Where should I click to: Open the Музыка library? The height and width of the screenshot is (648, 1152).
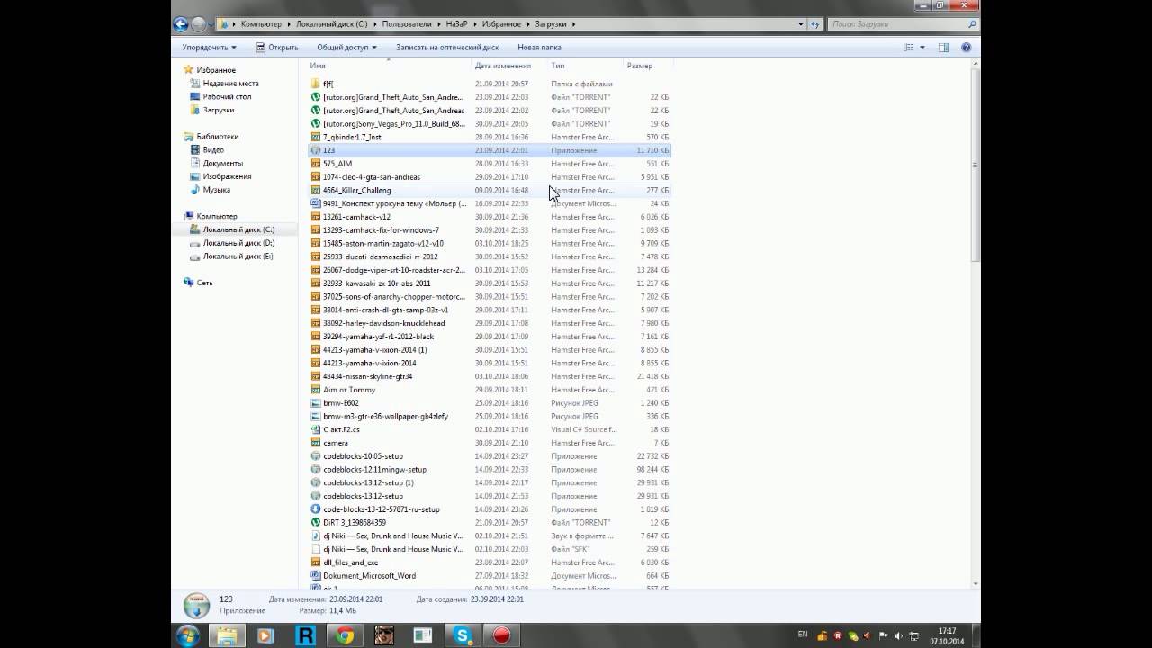pos(216,190)
